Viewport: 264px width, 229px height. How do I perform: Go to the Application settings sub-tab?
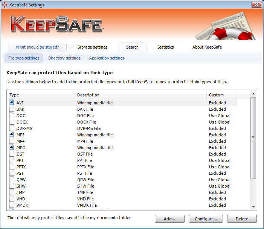(107, 58)
